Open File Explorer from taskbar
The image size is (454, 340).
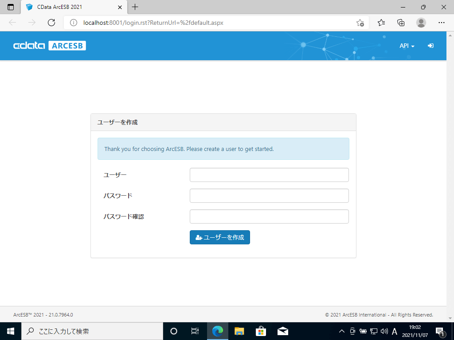click(x=239, y=331)
